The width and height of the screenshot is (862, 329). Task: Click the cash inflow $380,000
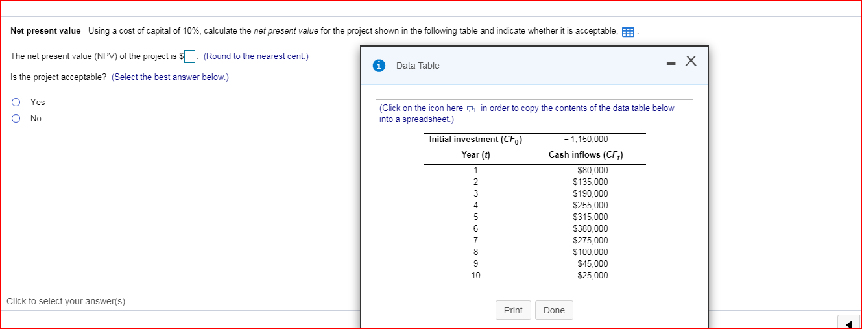[590, 229]
